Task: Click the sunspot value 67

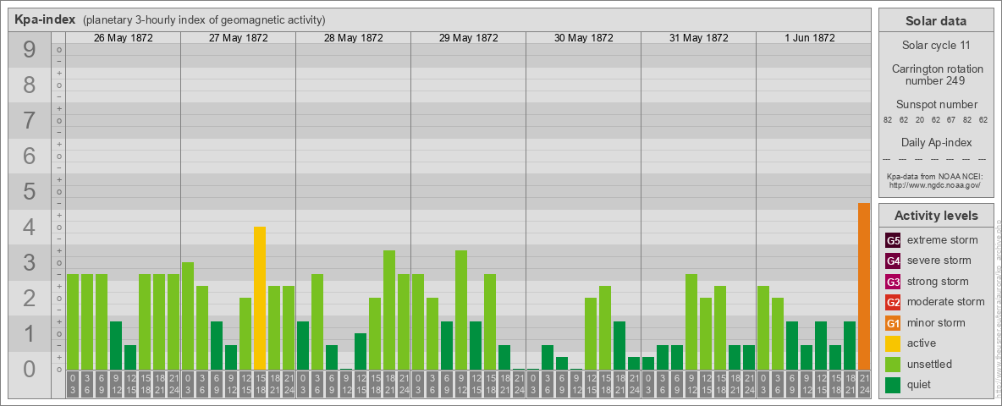Action: point(951,119)
